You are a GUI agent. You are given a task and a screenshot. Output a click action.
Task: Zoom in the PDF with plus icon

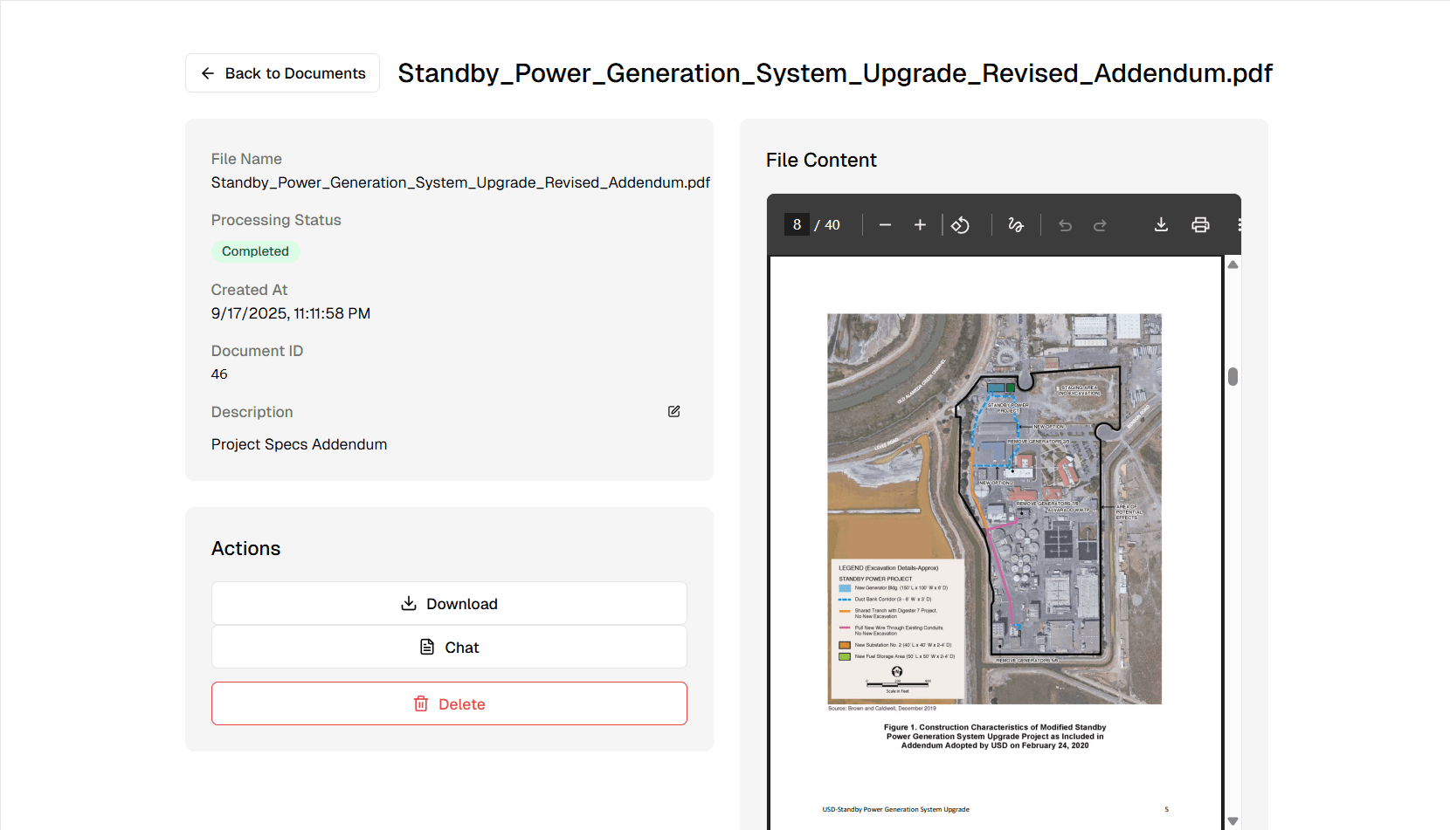click(920, 225)
